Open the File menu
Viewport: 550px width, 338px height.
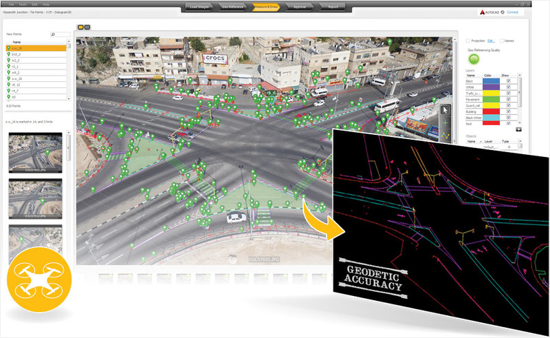click(x=11, y=5)
